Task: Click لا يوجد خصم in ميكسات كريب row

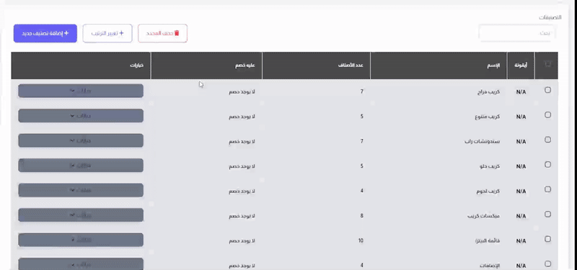Action: tap(242, 216)
